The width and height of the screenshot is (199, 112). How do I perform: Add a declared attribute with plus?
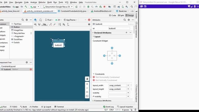click(127, 33)
